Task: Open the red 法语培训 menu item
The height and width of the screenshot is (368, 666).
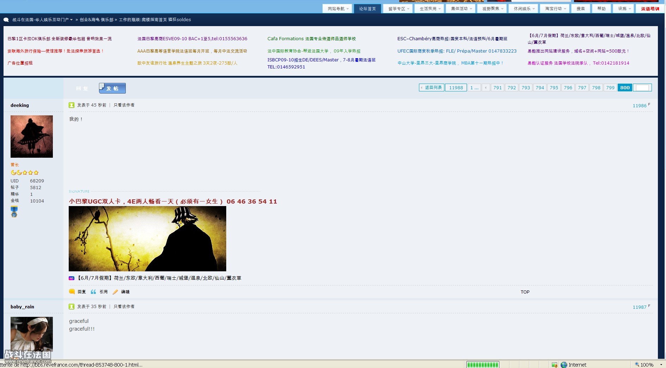Action: (x=650, y=9)
